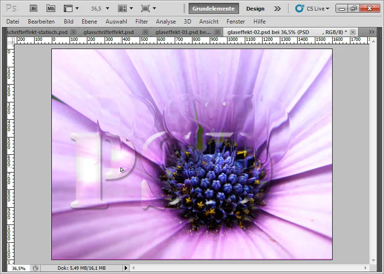Open the CS Live menu

[318, 9]
